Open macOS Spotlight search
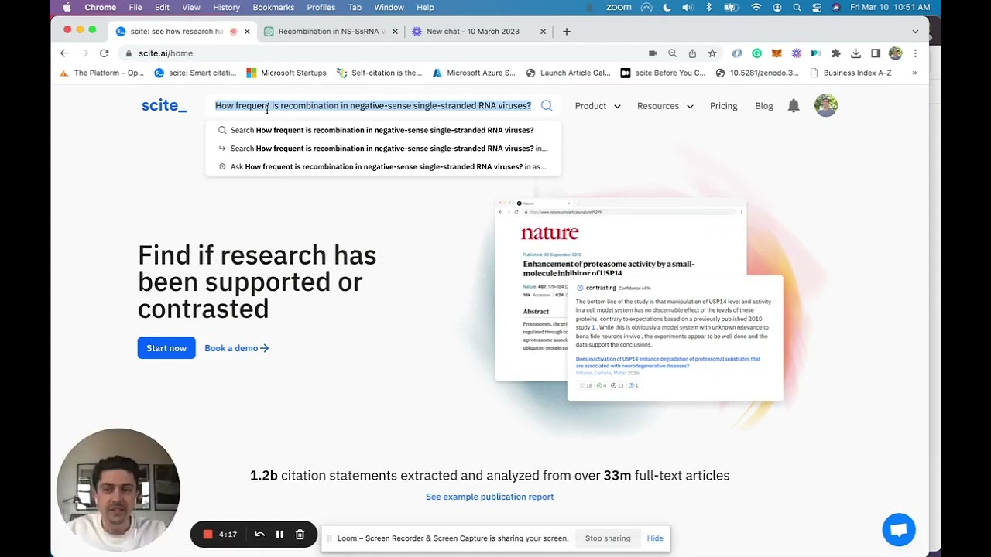991x557 pixels. point(797,7)
